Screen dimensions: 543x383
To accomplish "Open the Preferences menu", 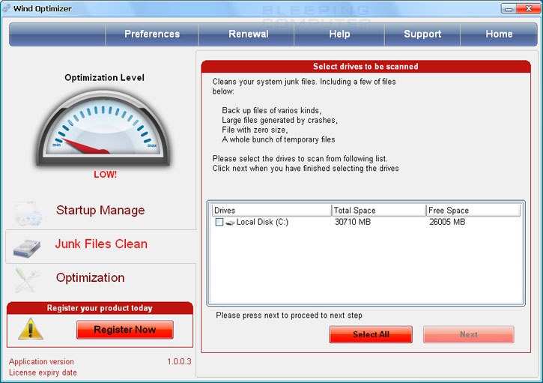I will [x=152, y=34].
